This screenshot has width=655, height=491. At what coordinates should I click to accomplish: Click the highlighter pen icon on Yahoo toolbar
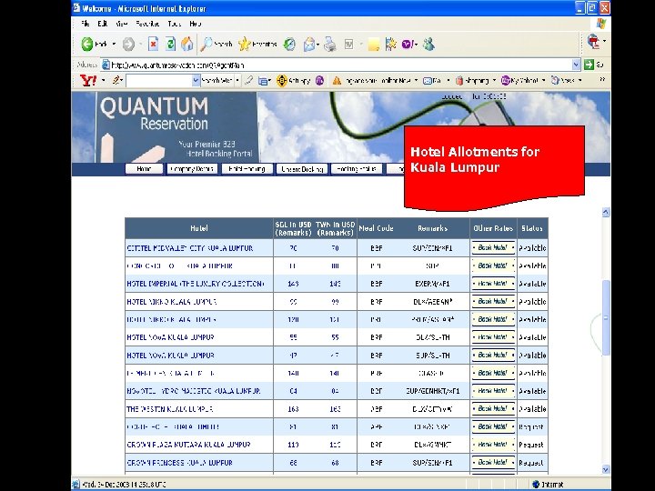(249, 80)
